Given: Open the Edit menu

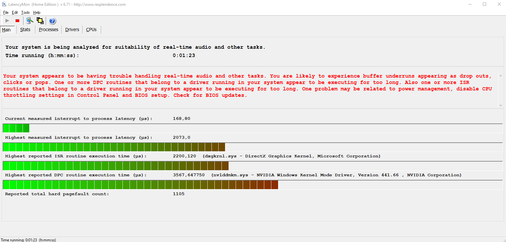Looking at the screenshot, I should [x=15, y=13].
